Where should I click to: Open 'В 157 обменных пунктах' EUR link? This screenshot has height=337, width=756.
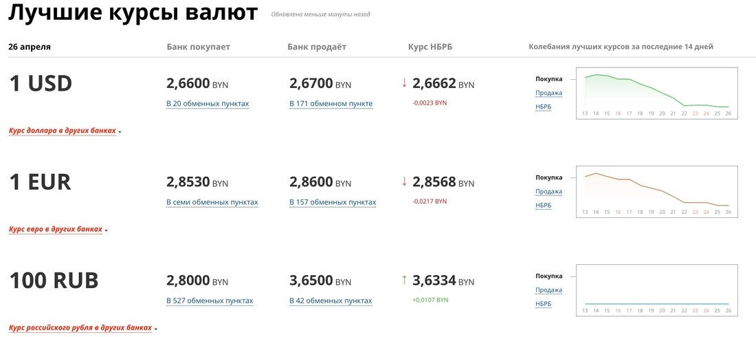(333, 202)
